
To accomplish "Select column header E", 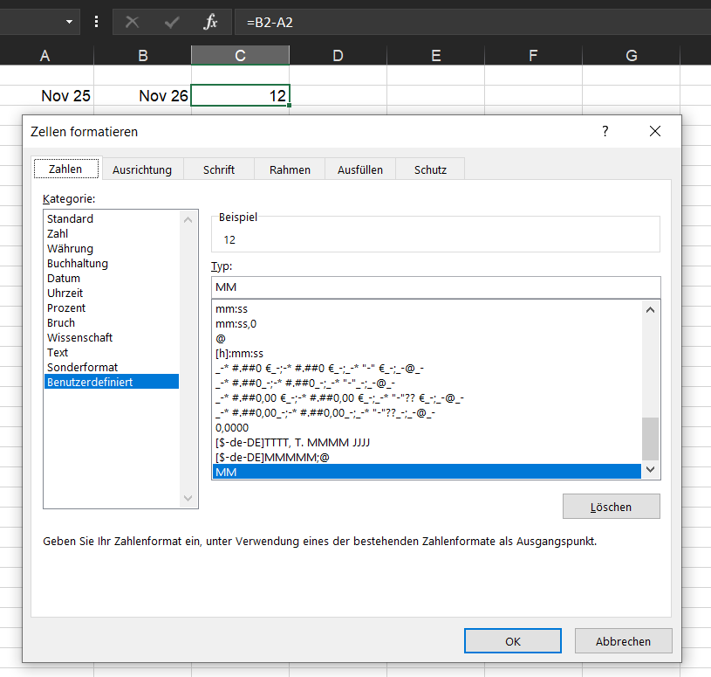I will [435, 55].
